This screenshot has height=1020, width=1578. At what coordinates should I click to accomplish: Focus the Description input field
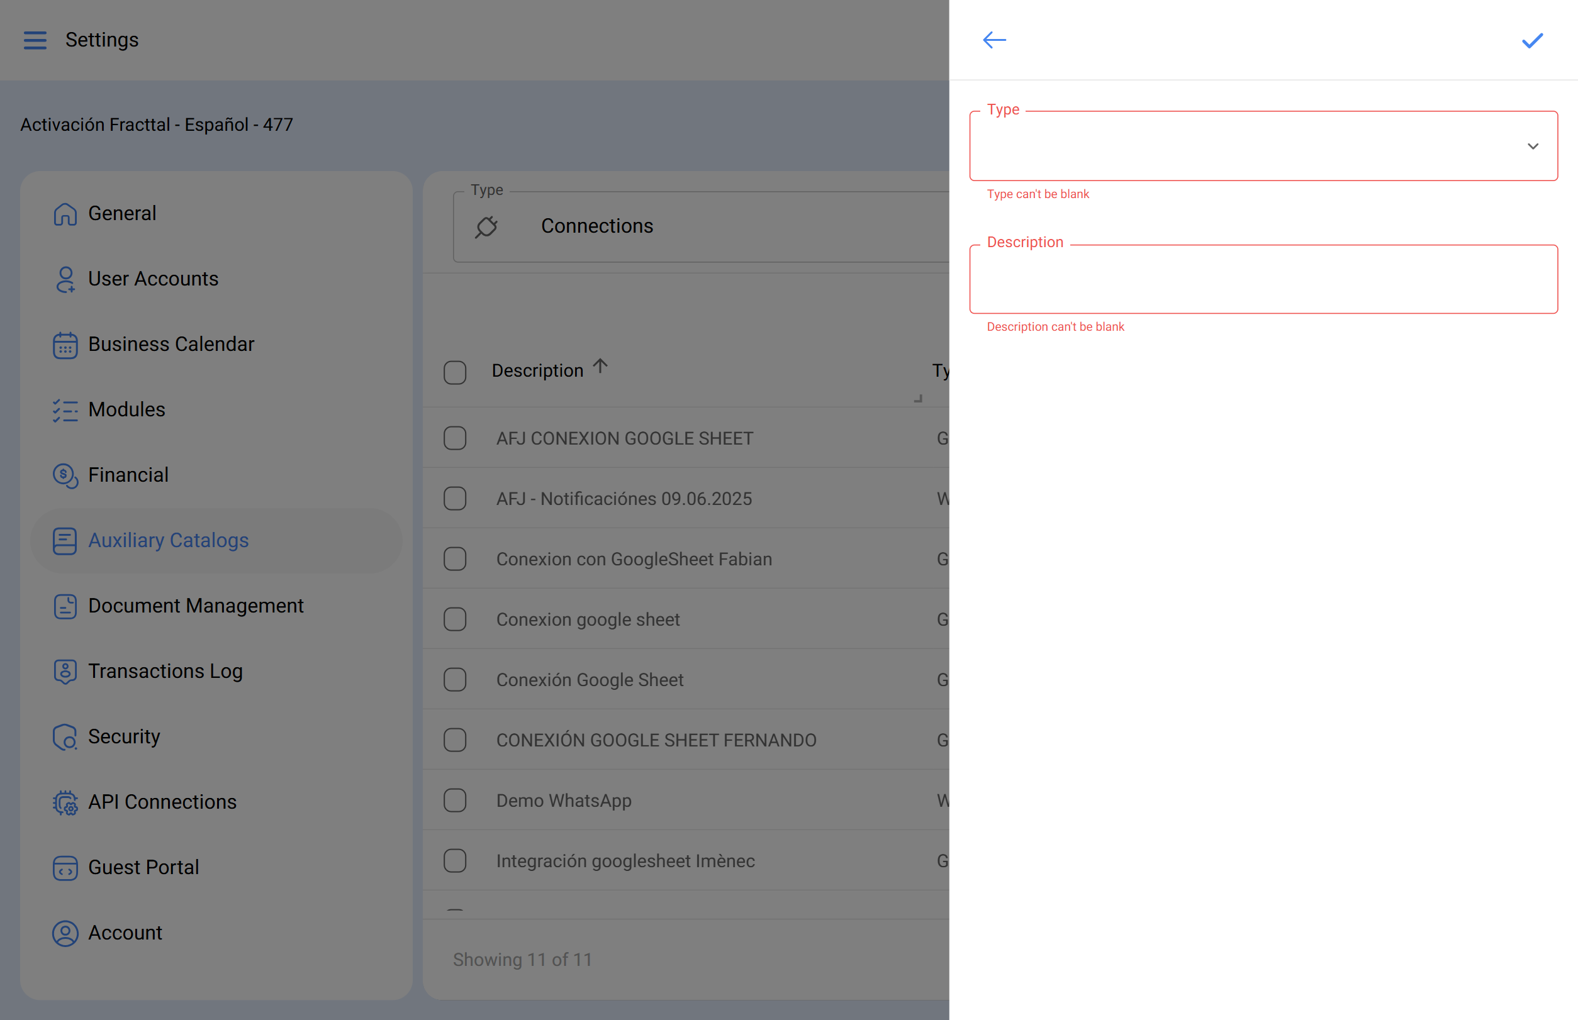(1263, 279)
